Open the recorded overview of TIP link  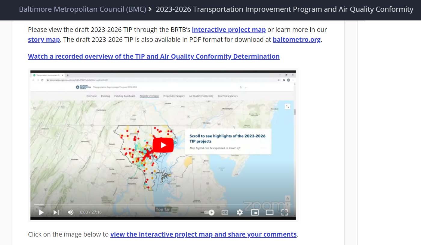pyautogui.click(x=154, y=56)
